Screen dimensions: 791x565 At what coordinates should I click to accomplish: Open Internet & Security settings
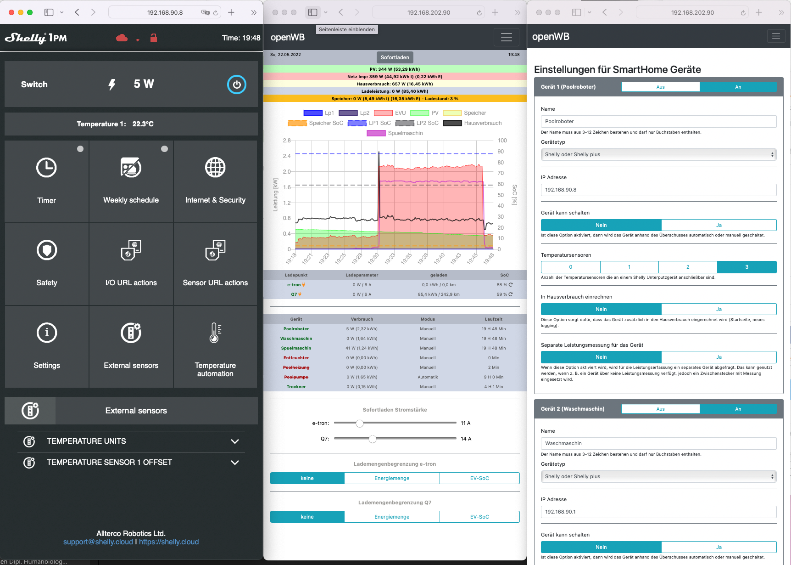point(215,181)
